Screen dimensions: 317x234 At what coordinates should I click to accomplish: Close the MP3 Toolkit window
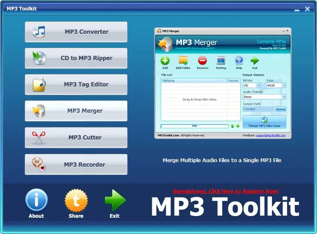tap(307, 9)
